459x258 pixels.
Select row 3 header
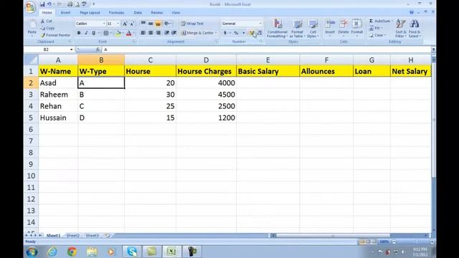[x=31, y=95]
